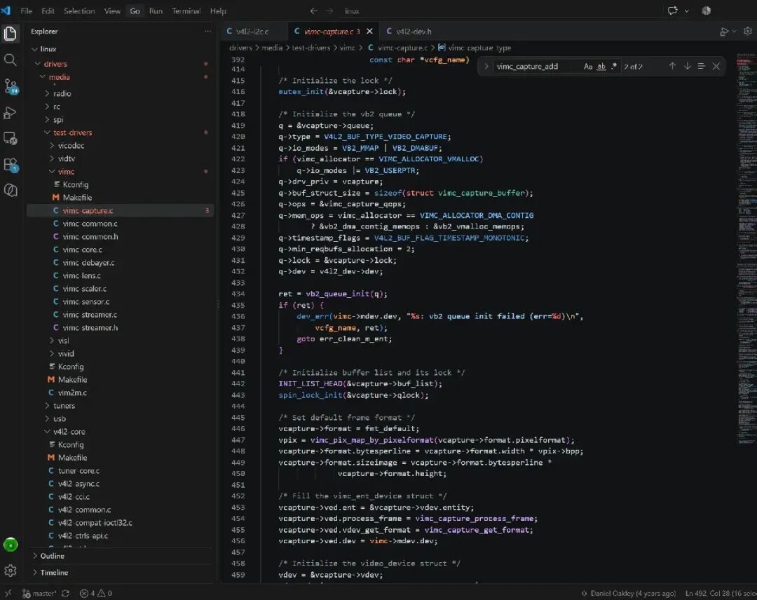
Task: Open the Manage gear menu
Action: 10,571
